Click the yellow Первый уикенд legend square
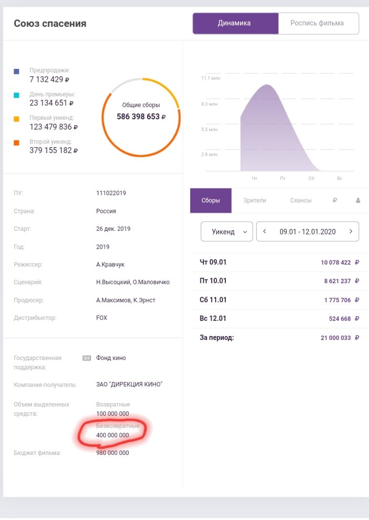 click(x=16, y=119)
